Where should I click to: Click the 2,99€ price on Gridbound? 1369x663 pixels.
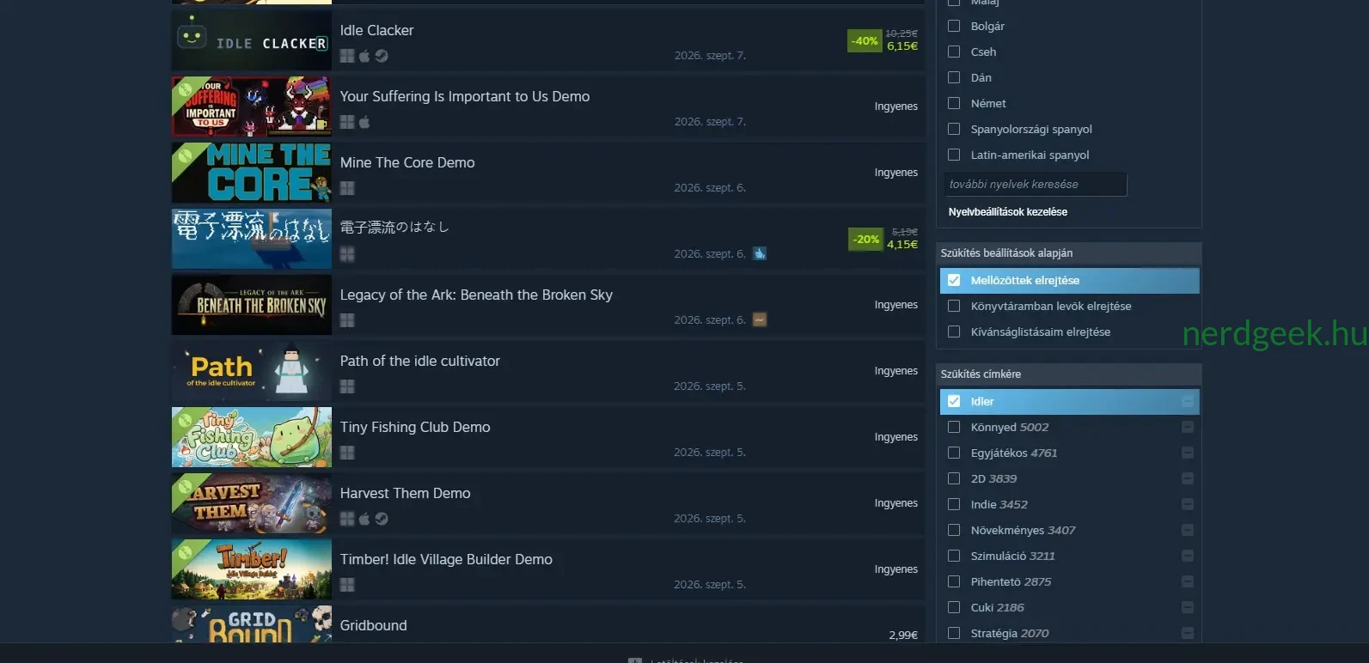point(903,636)
